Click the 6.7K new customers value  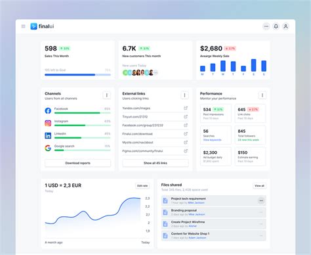(x=129, y=49)
